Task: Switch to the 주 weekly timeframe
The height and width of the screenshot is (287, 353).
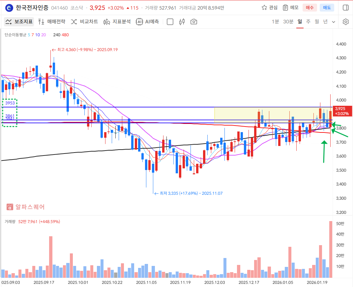Action: coord(308,22)
